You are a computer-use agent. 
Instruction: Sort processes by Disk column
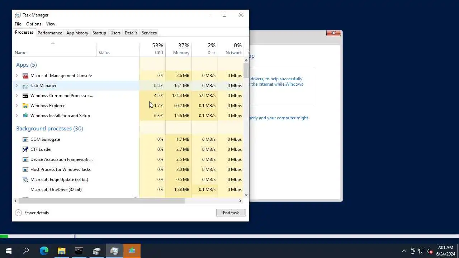pyautogui.click(x=205, y=49)
